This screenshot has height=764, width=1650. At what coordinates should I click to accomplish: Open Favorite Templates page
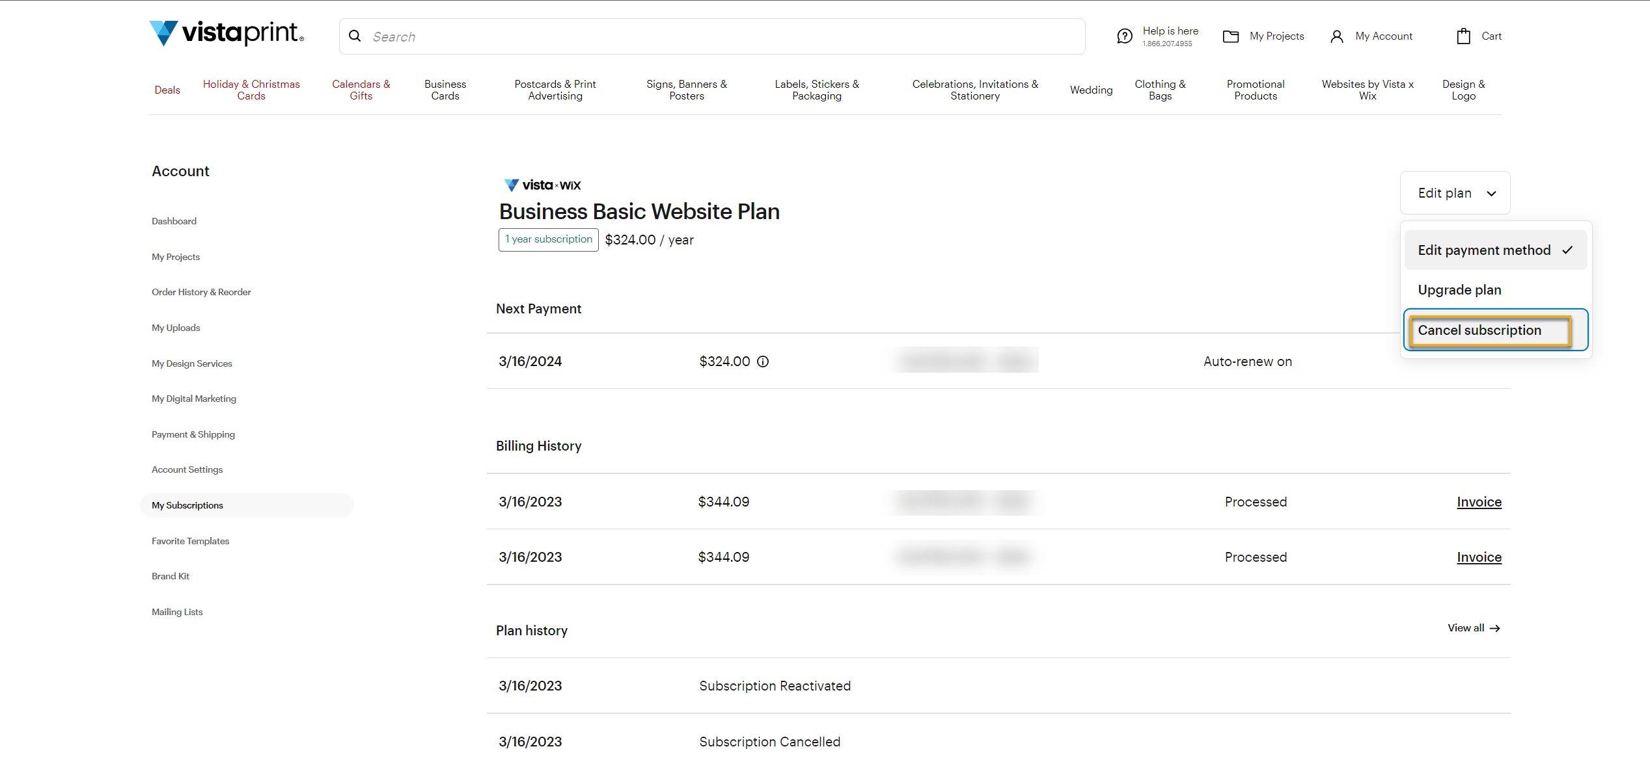tap(190, 541)
